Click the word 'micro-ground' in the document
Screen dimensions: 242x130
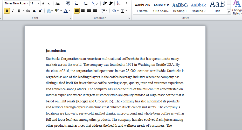[x=127, y=113]
